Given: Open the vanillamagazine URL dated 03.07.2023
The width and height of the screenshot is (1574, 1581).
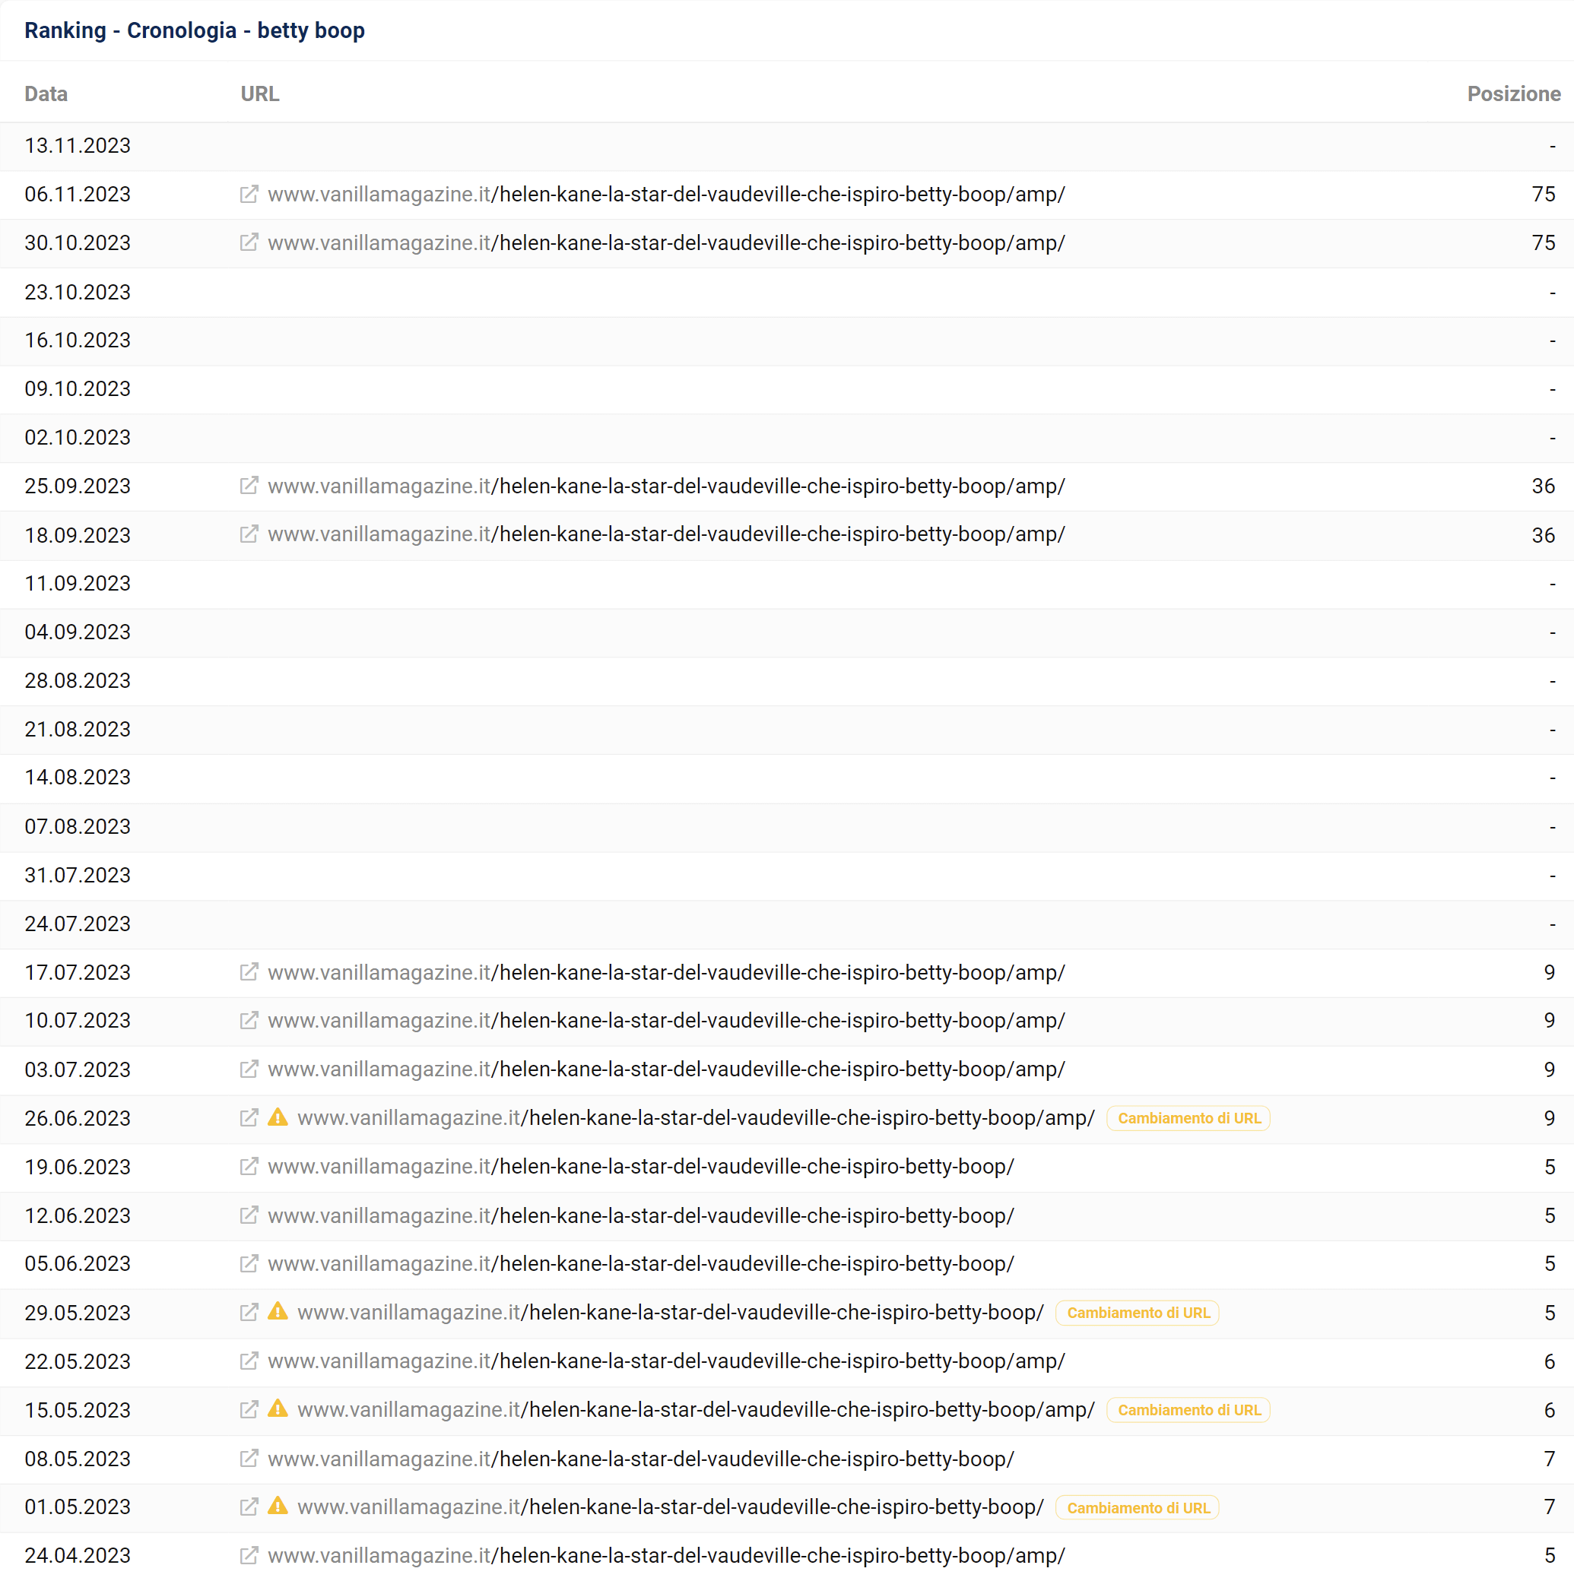Looking at the screenshot, I should click(x=666, y=1069).
